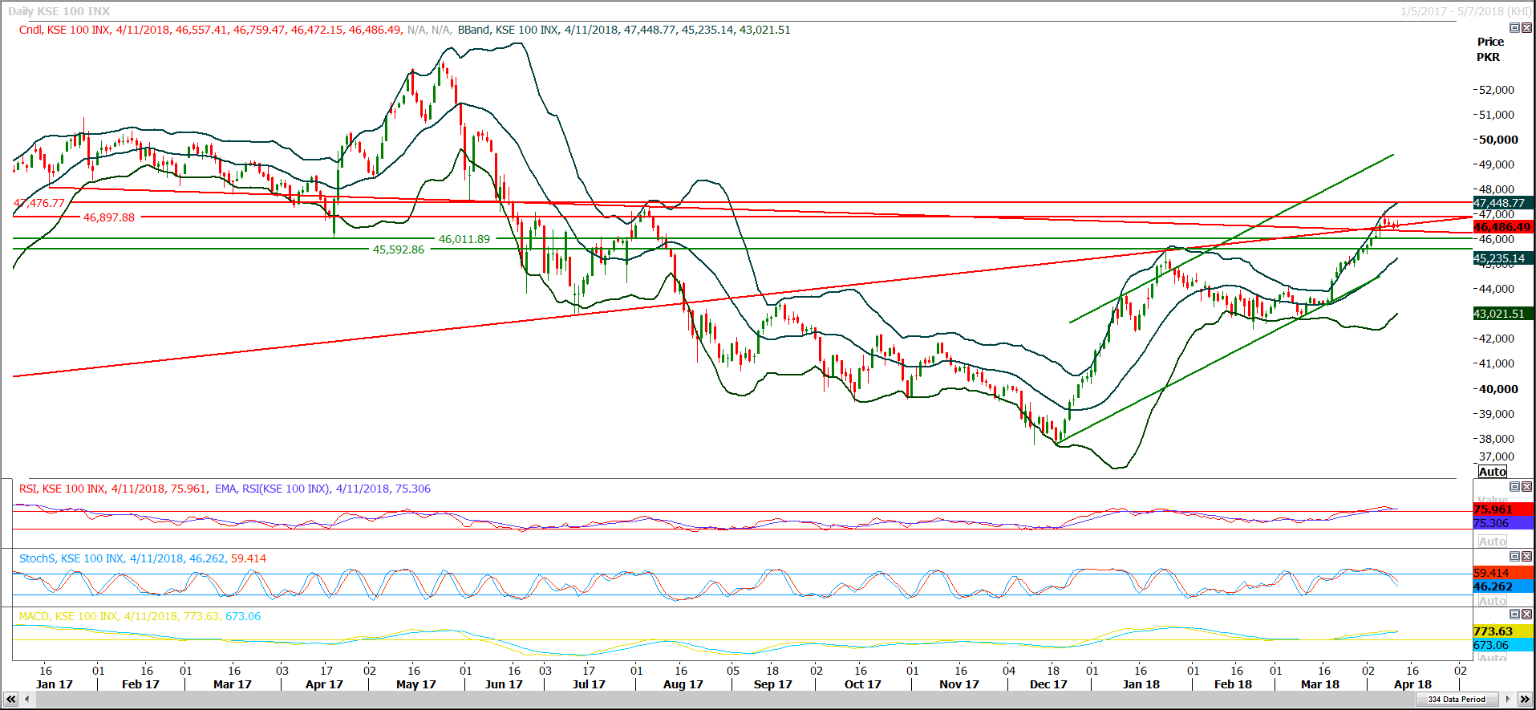
Task: Jump to chart end with double-right arrow
Action: coord(1525,700)
